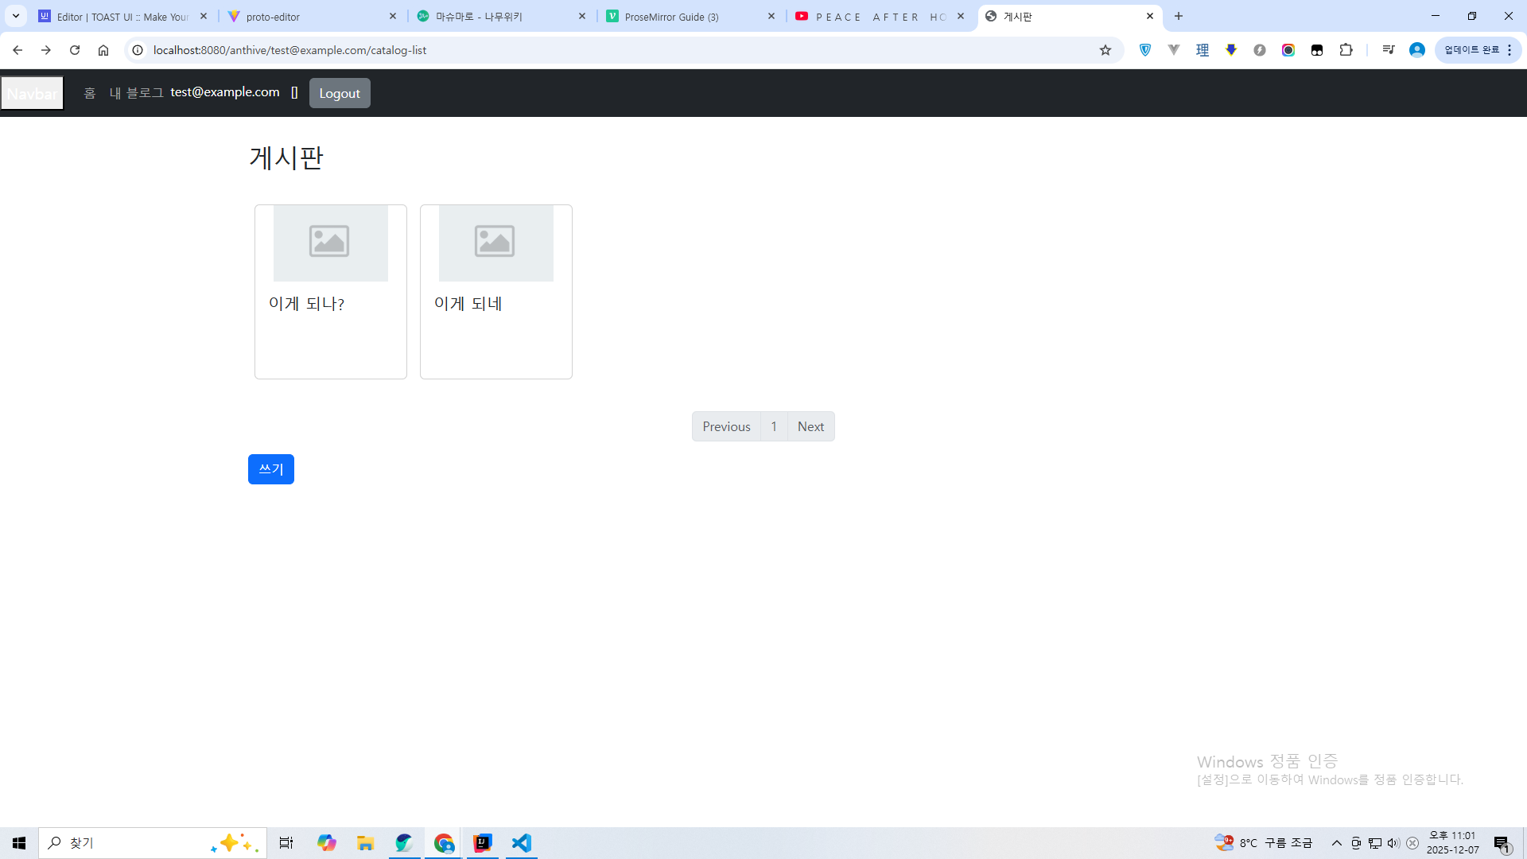The image size is (1527, 859).
Task: Click the Logout button
Action: (x=340, y=93)
